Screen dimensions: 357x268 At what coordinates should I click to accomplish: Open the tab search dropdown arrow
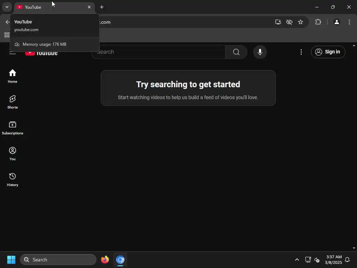[7, 7]
